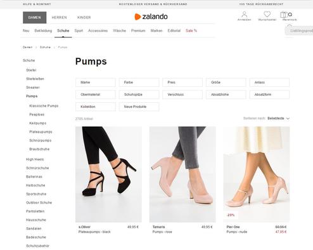Expand the Schuhspitze filter
This screenshot has height=250, width=313.
[139, 95]
